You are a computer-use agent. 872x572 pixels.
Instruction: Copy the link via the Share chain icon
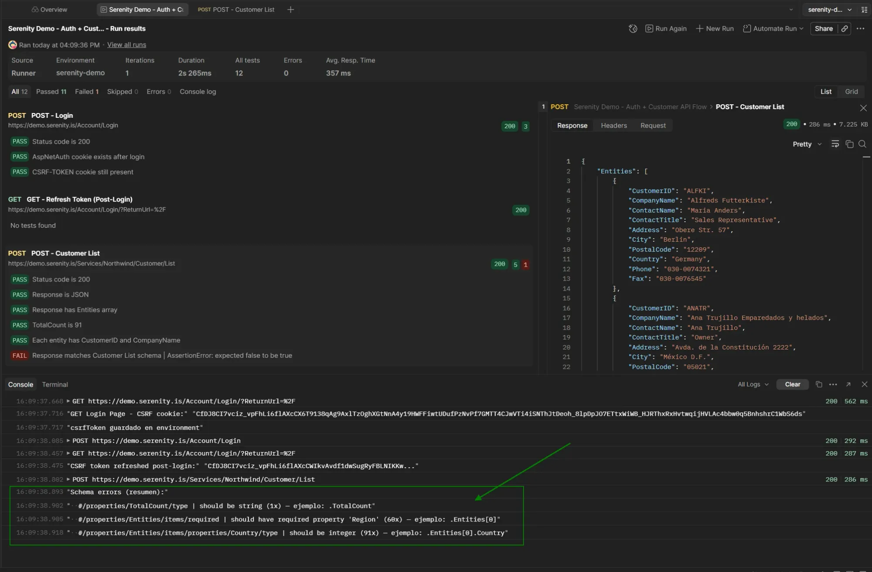click(x=845, y=28)
